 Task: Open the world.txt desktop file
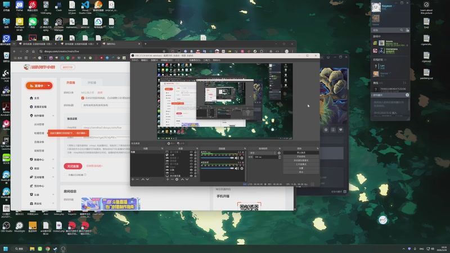85,23
